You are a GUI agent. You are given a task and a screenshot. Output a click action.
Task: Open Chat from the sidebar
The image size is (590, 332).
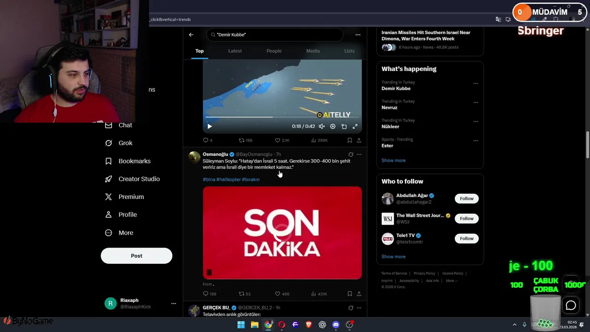118,125
